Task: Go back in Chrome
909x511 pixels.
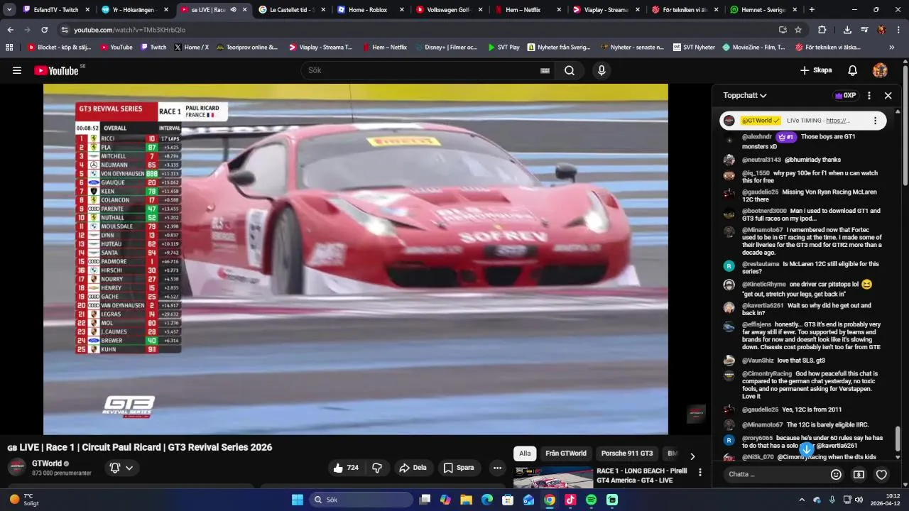Action: point(10,30)
